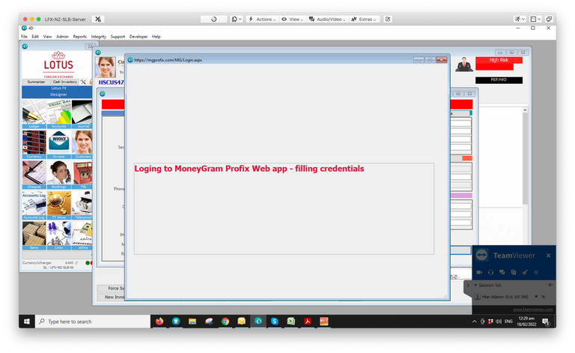This screenshot has width=575, height=353.
Task: Expand the Milan Adamov session dropdown arrow
Action: tap(536, 297)
